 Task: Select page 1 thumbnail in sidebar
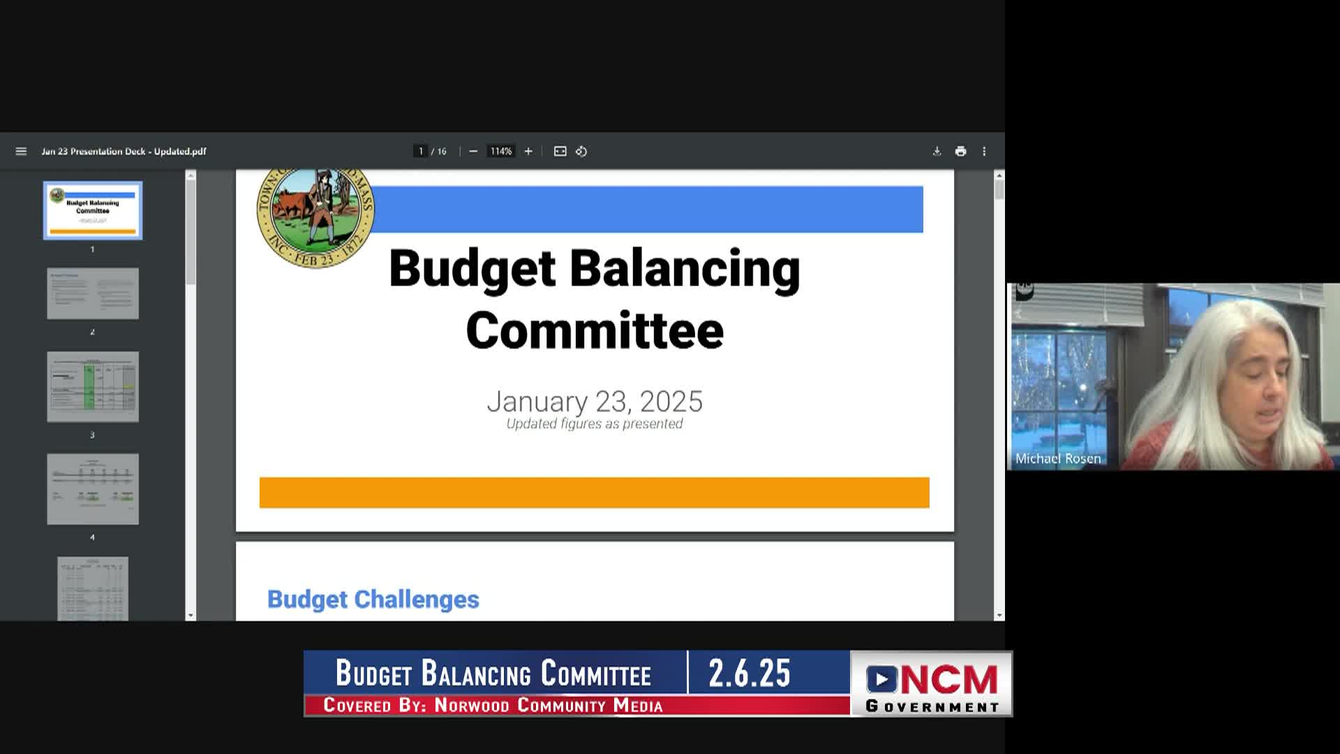click(x=93, y=211)
